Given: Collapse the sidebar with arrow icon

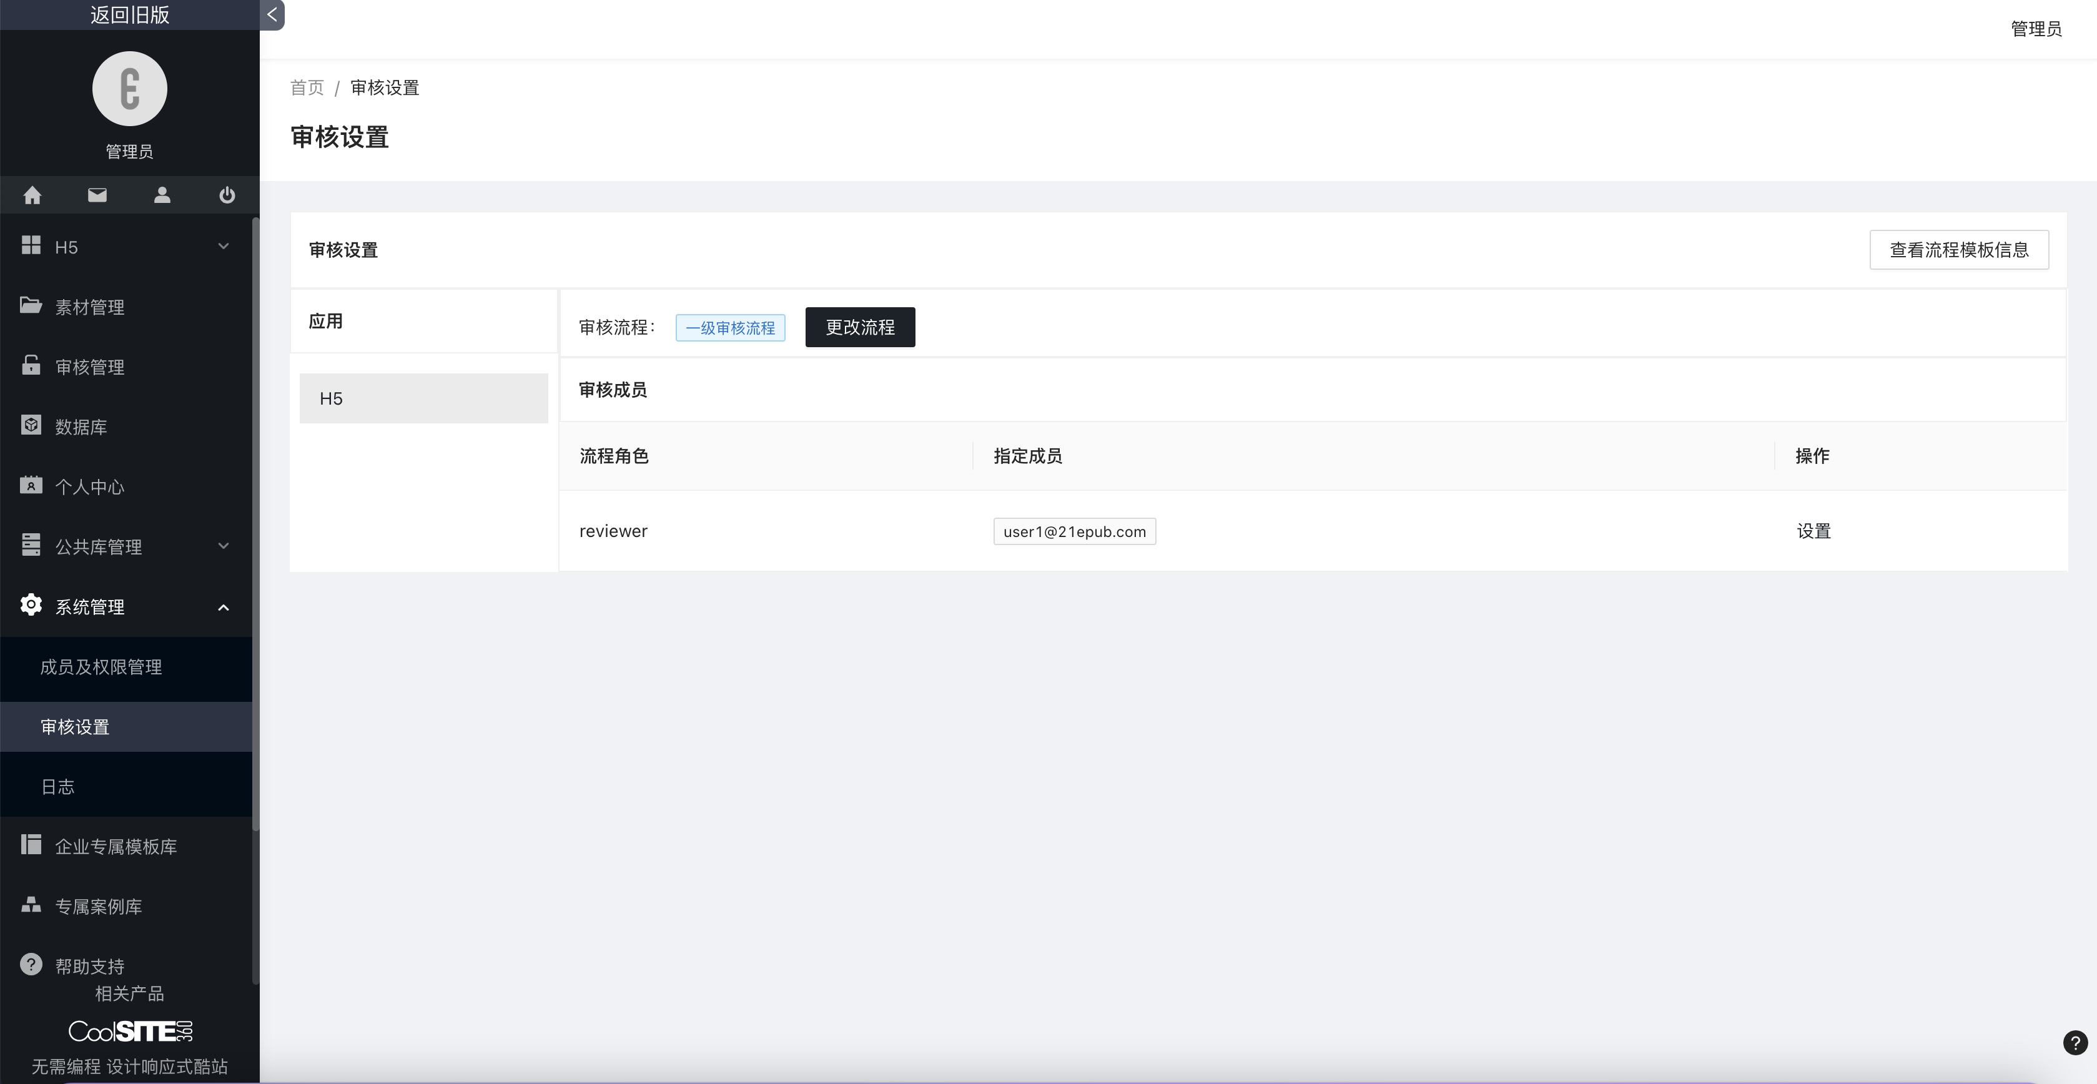Looking at the screenshot, I should (272, 14).
